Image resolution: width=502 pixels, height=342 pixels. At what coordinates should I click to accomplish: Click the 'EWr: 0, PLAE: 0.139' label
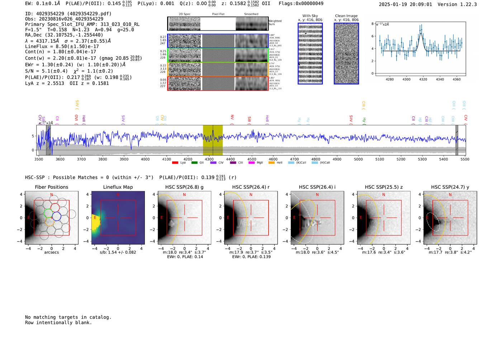click(251, 257)
